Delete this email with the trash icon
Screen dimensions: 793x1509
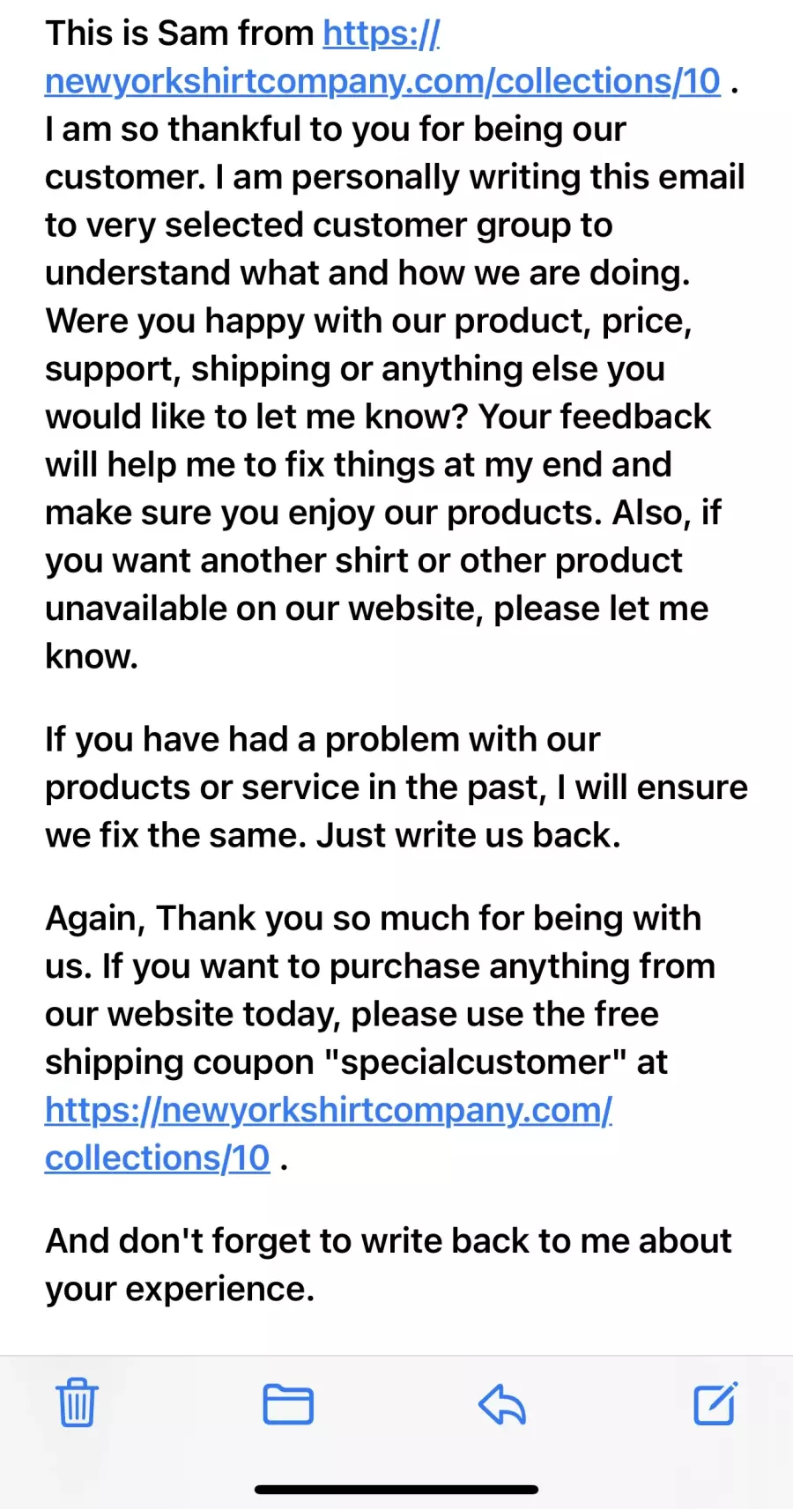pos(77,1402)
